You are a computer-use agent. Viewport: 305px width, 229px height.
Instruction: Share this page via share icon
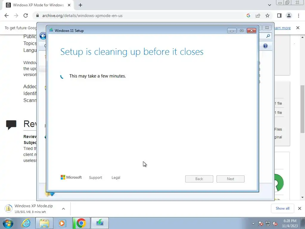(x=258, y=16)
